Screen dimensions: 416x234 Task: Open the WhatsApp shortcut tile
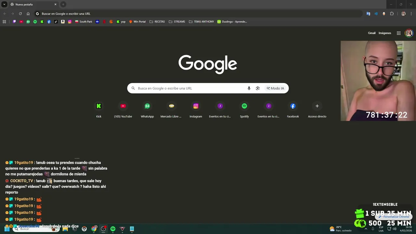(x=147, y=110)
